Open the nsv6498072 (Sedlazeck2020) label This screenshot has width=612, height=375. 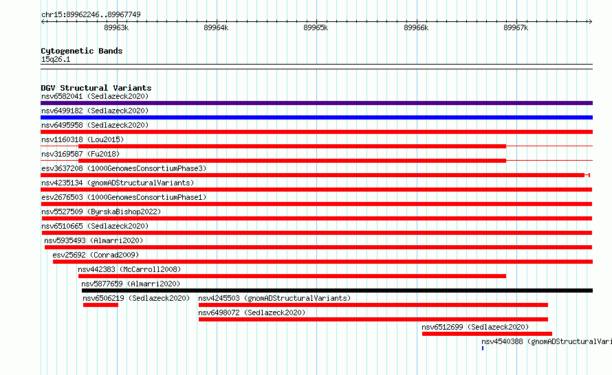[x=252, y=312]
